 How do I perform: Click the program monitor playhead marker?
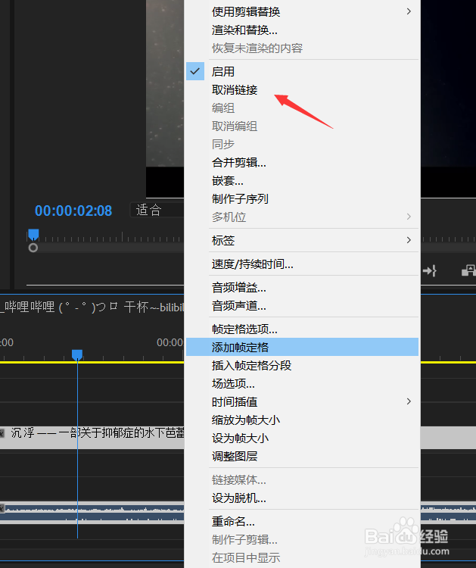(x=33, y=235)
